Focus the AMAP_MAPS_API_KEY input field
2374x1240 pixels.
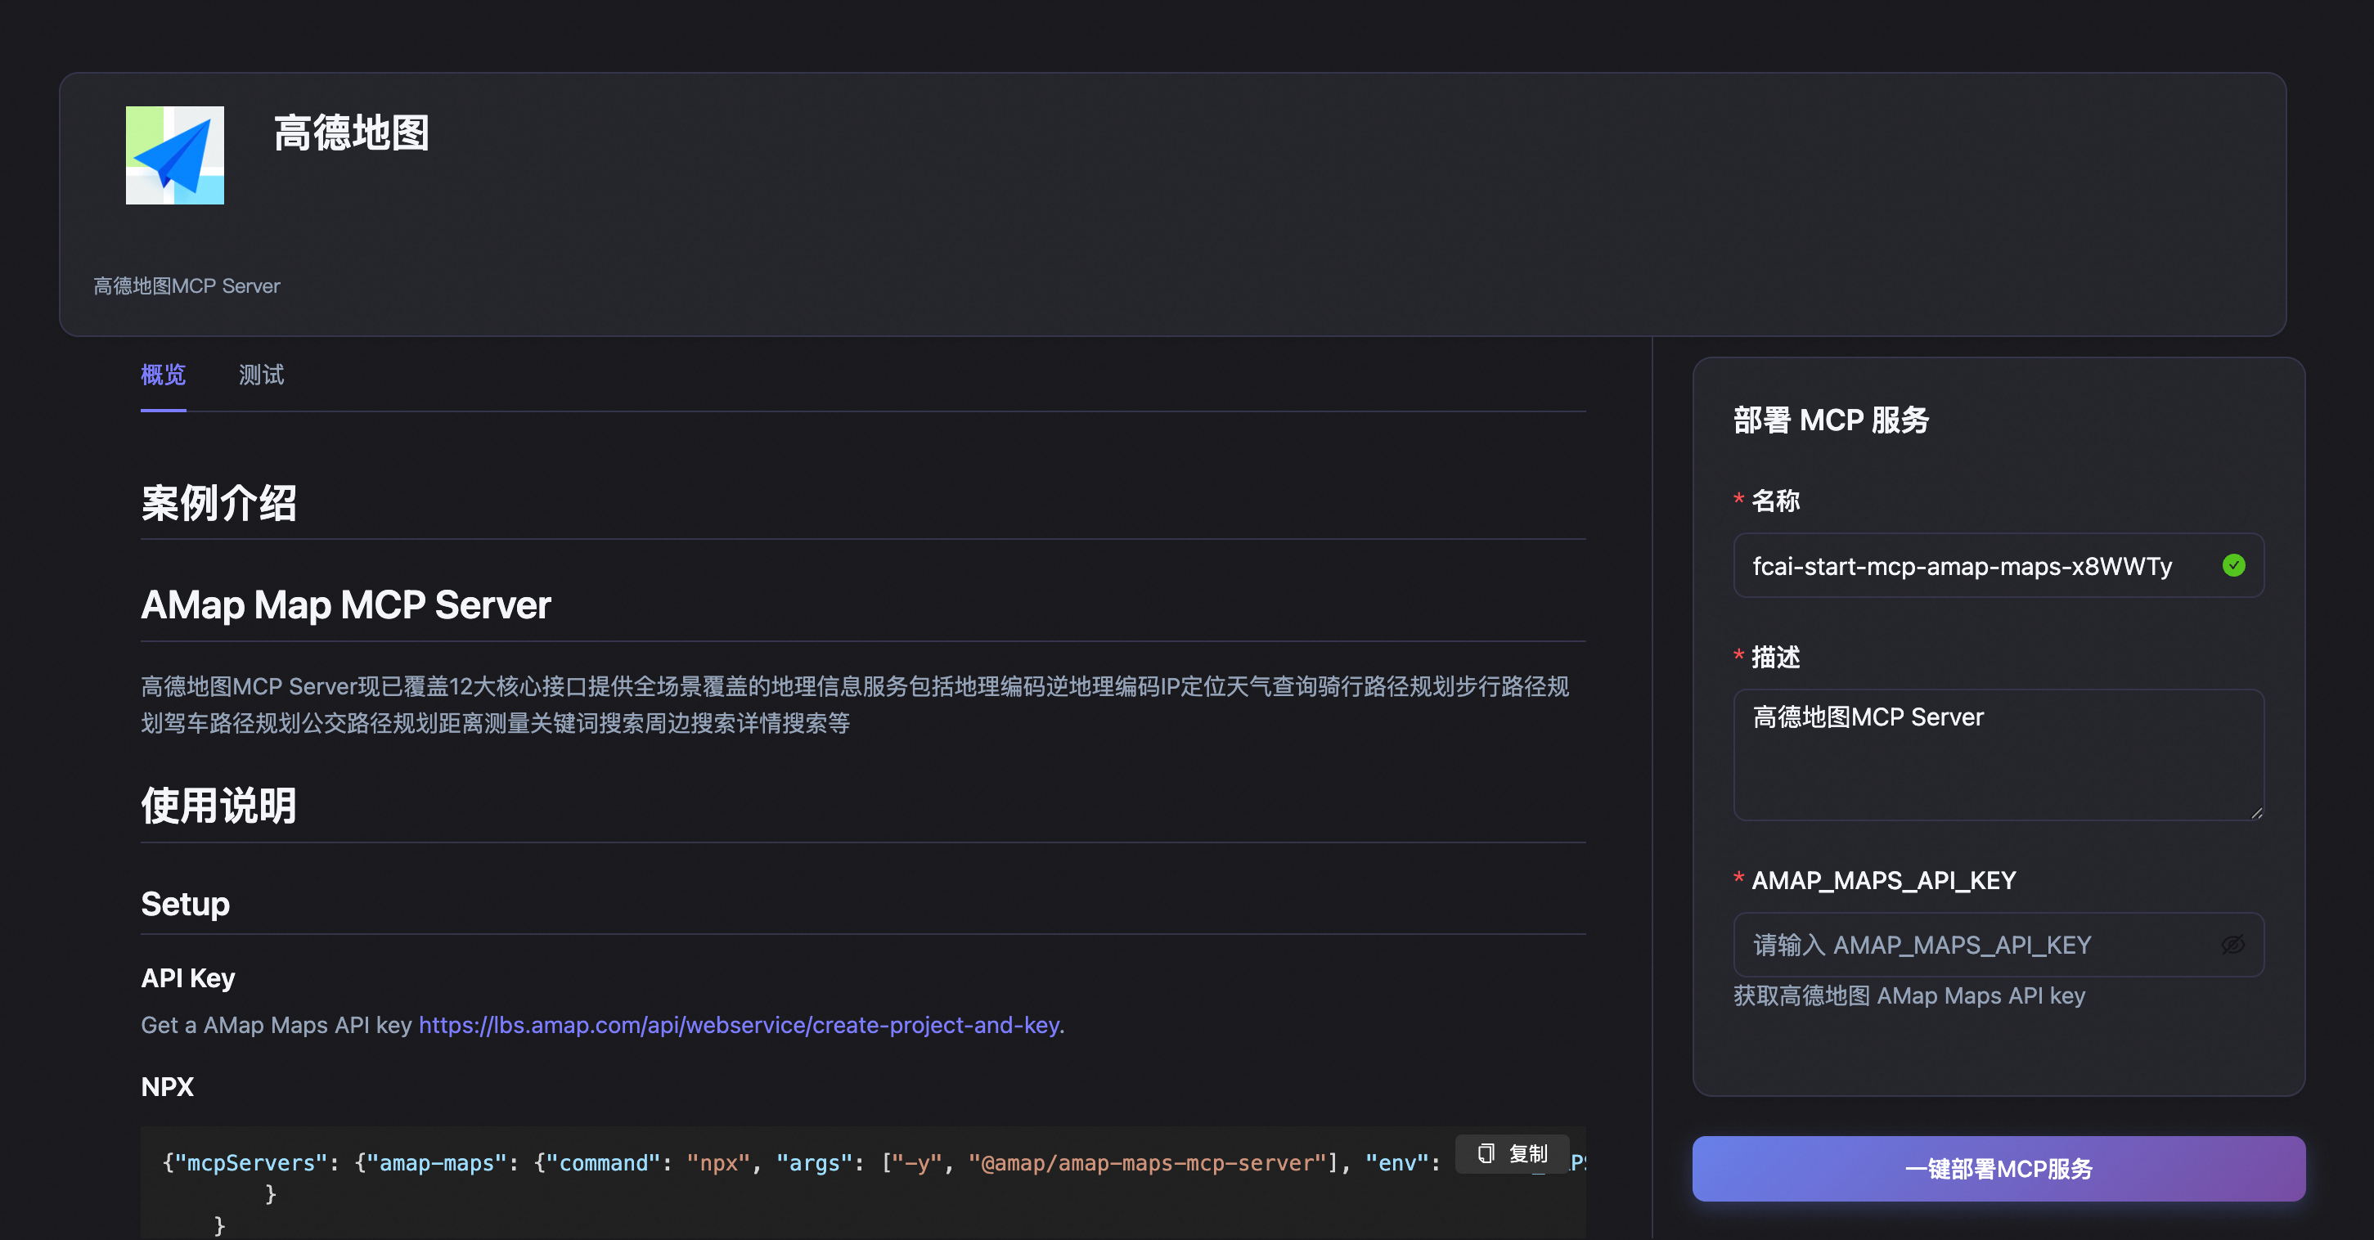[x=1972, y=946]
